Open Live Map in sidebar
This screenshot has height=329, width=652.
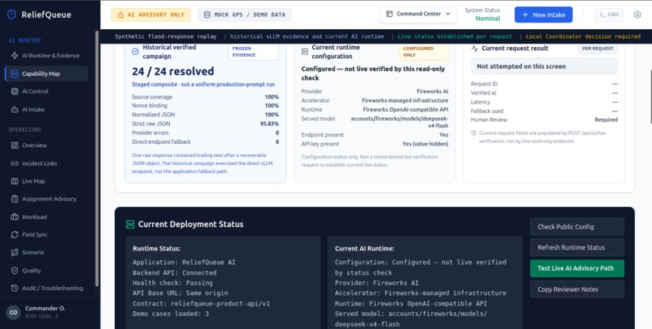46,181
